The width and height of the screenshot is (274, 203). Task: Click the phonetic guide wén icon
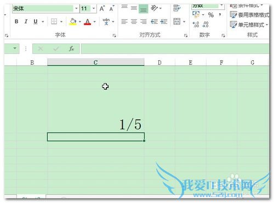pyautogui.click(x=106, y=21)
